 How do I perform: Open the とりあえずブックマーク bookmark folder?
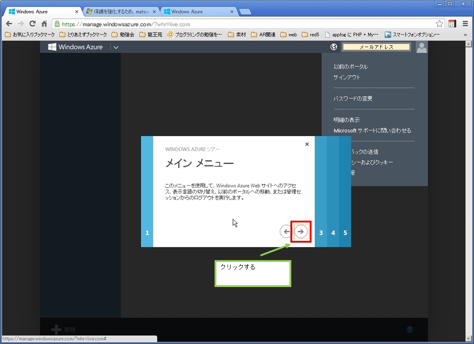click(83, 35)
